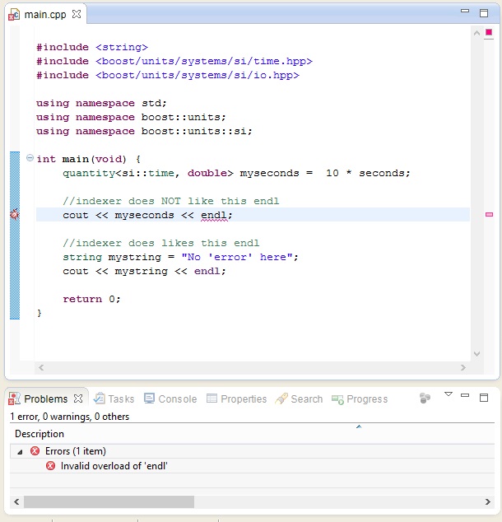Minimize the Problems panel
The image size is (502, 522).
pyautogui.click(x=465, y=395)
